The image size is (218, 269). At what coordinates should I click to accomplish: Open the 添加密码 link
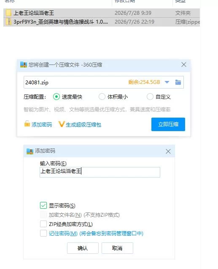[x=42, y=124]
